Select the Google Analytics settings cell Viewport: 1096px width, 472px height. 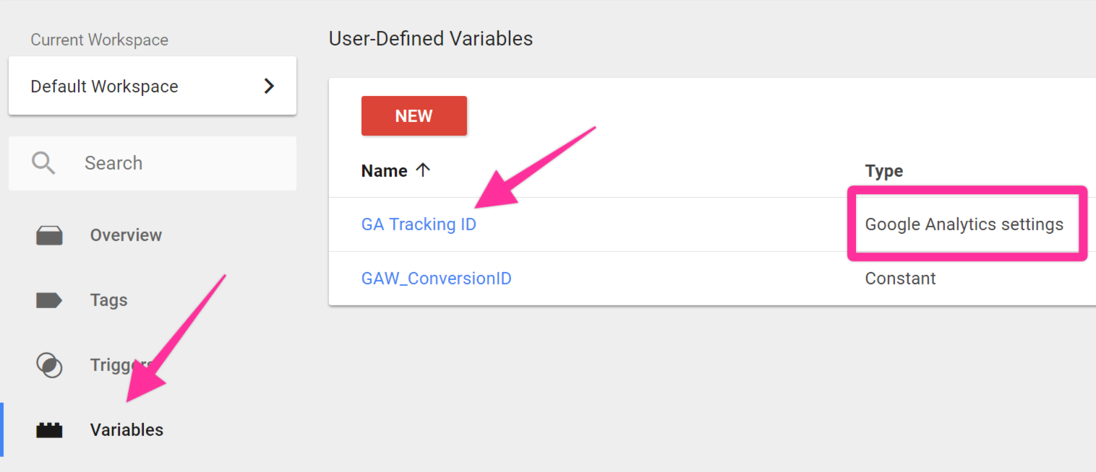pos(964,224)
